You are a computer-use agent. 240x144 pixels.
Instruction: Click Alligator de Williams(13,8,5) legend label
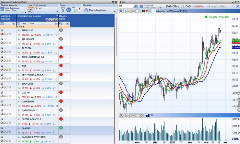coord(171,11)
